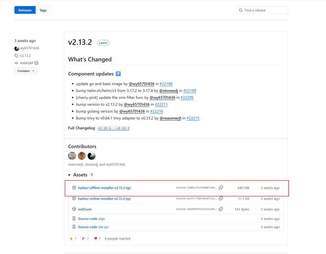Download Source code (zip)
The image size is (326, 254).
pos(91,219)
